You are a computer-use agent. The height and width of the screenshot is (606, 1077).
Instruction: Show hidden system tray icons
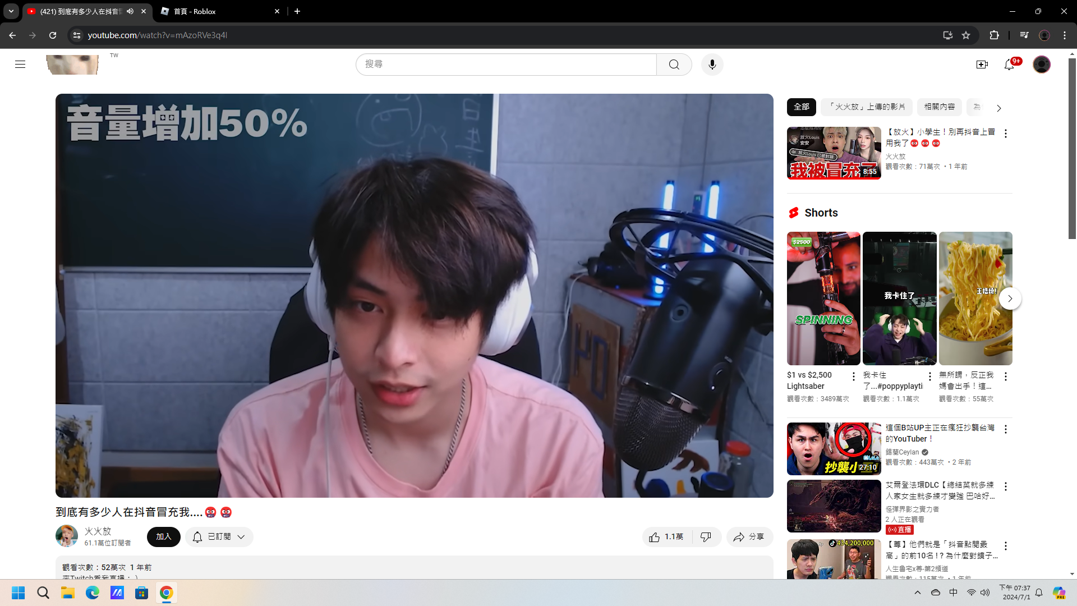click(x=918, y=593)
